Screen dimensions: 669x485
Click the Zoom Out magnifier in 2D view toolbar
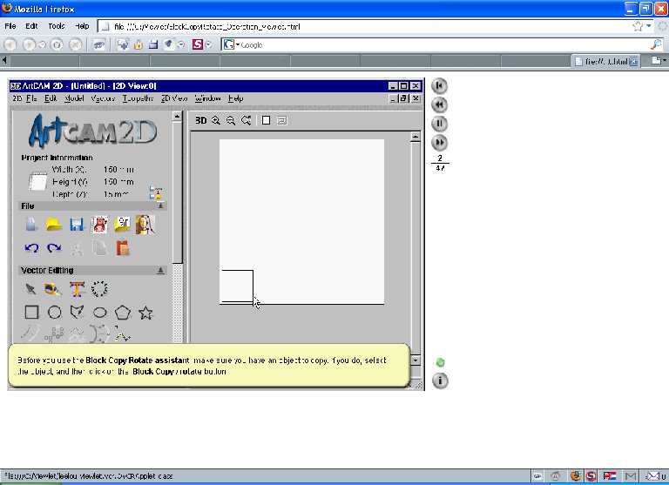coord(231,120)
